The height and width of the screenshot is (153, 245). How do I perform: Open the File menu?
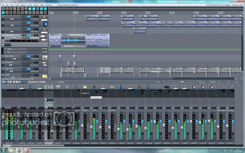(3, 5)
